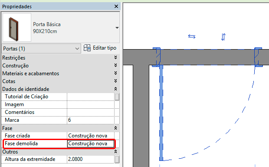Collapse the Fase section
The height and width of the screenshot is (167, 269).
click(x=116, y=128)
